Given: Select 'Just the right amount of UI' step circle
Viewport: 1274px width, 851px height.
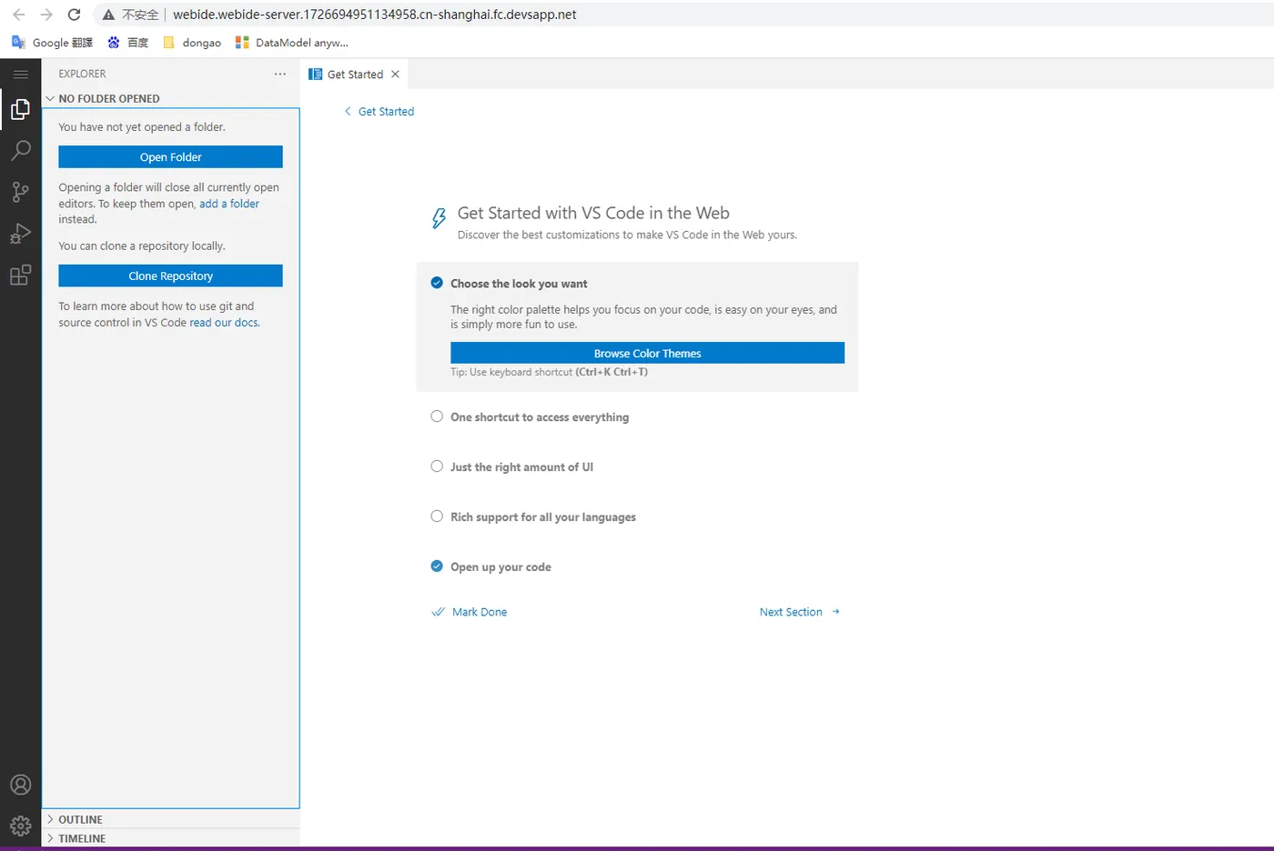Looking at the screenshot, I should pyautogui.click(x=437, y=466).
